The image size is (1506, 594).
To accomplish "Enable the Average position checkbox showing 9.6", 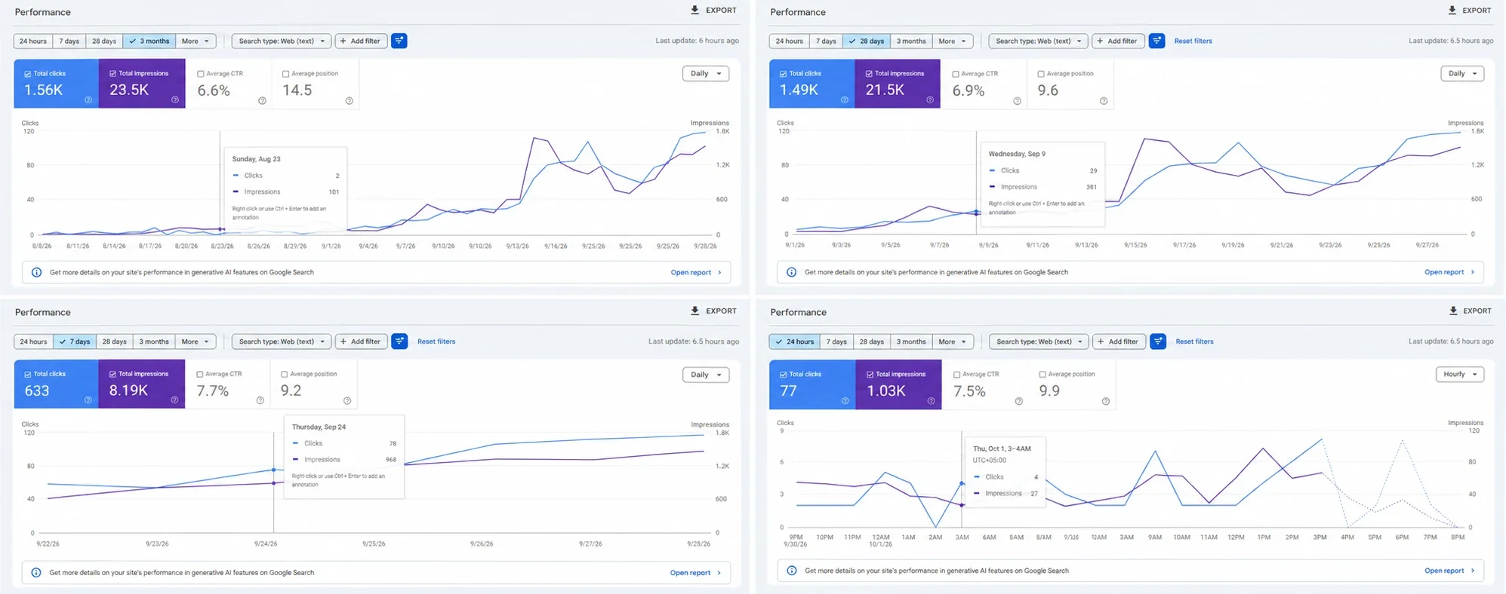I will click(1041, 74).
